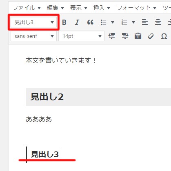Open the 挿入 menu

(x=102, y=8)
